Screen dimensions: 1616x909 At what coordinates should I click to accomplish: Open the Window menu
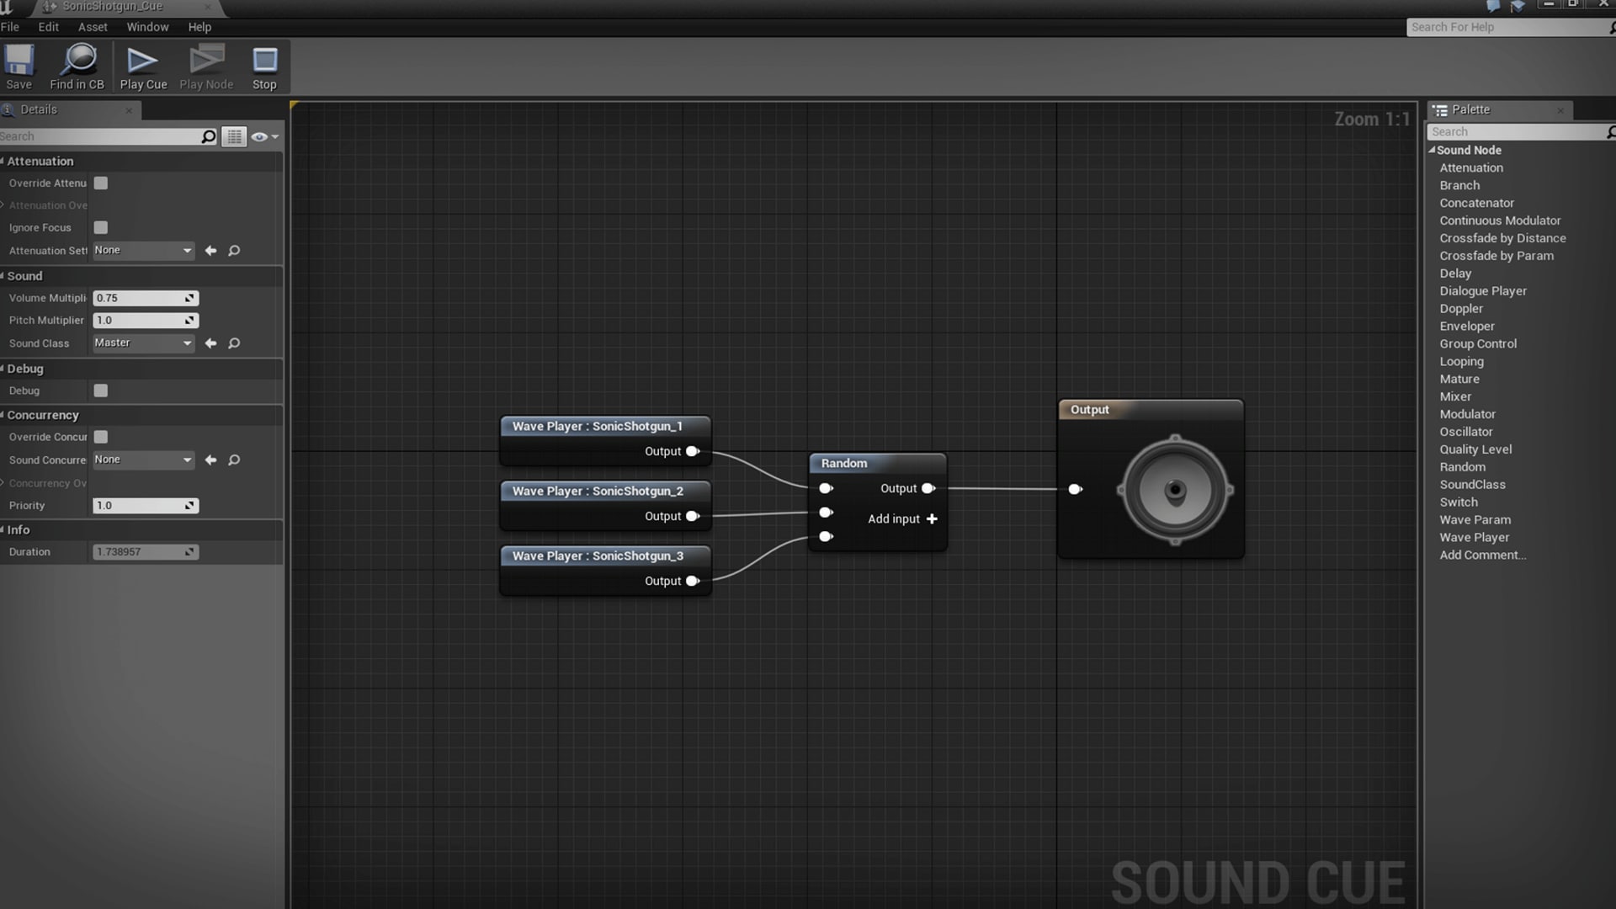(x=147, y=27)
